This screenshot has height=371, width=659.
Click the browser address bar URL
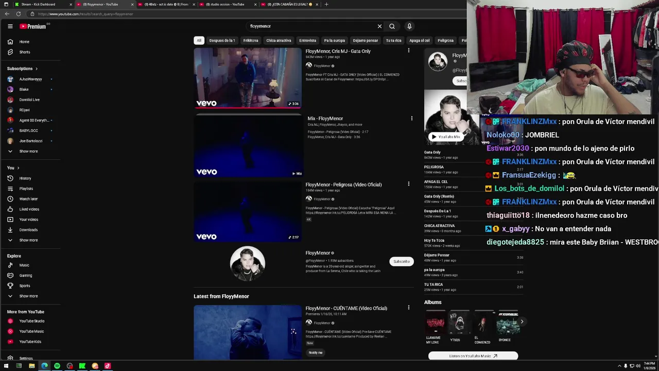[85, 14]
